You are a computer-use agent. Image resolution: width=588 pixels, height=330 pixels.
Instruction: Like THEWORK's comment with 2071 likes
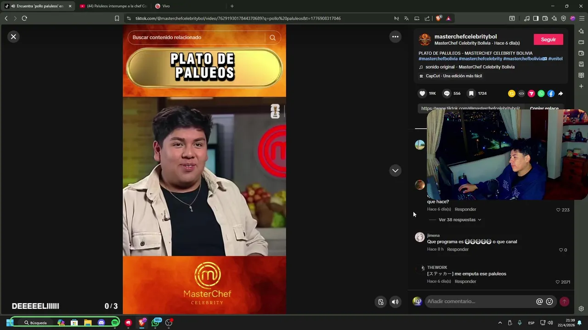558,282
